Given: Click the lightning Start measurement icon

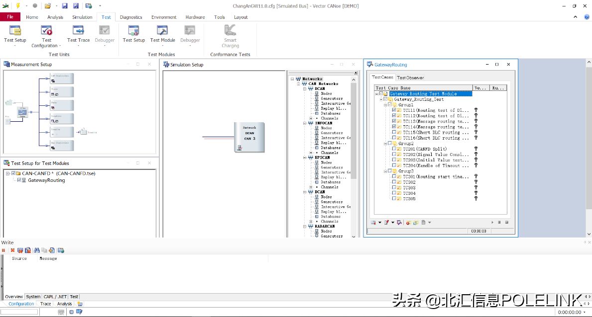Looking at the screenshot, I should (x=18, y=5).
